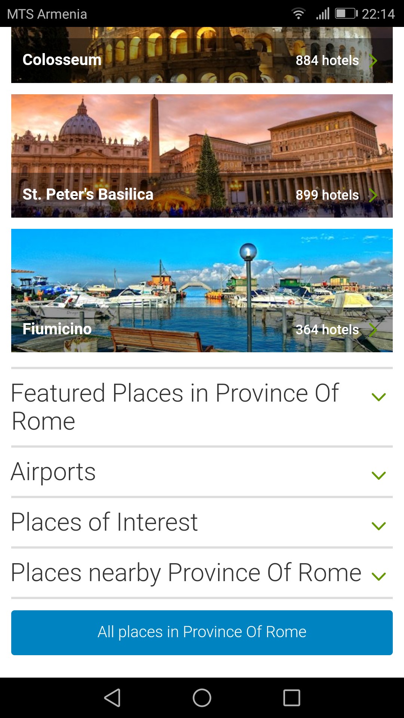Screen dimensions: 404x718
Task: Expand the Airports section chevron
Action: (x=379, y=475)
